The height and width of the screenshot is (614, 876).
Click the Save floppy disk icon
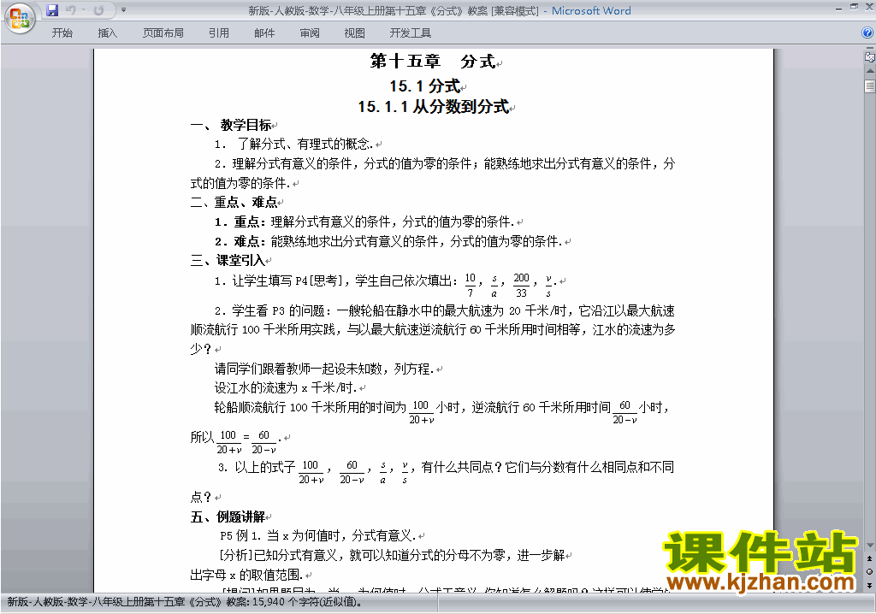(x=52, y=10)
